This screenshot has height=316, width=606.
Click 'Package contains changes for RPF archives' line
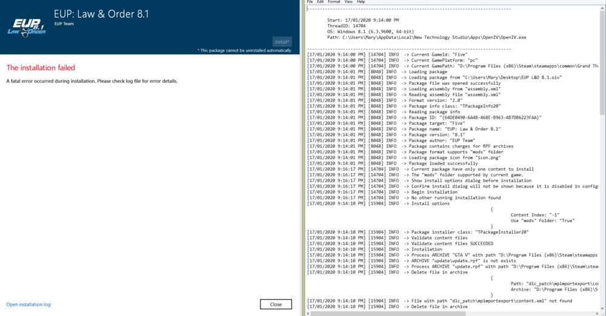coord(410,146)
